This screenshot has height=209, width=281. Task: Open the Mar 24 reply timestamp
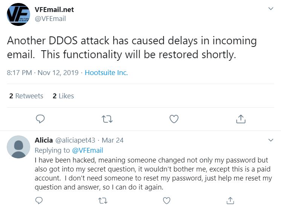[x=113, y=140]
